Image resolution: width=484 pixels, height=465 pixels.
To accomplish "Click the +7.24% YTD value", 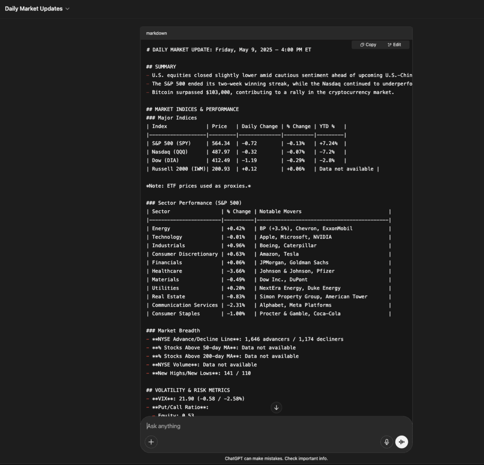I will click(x=328, y=144).
